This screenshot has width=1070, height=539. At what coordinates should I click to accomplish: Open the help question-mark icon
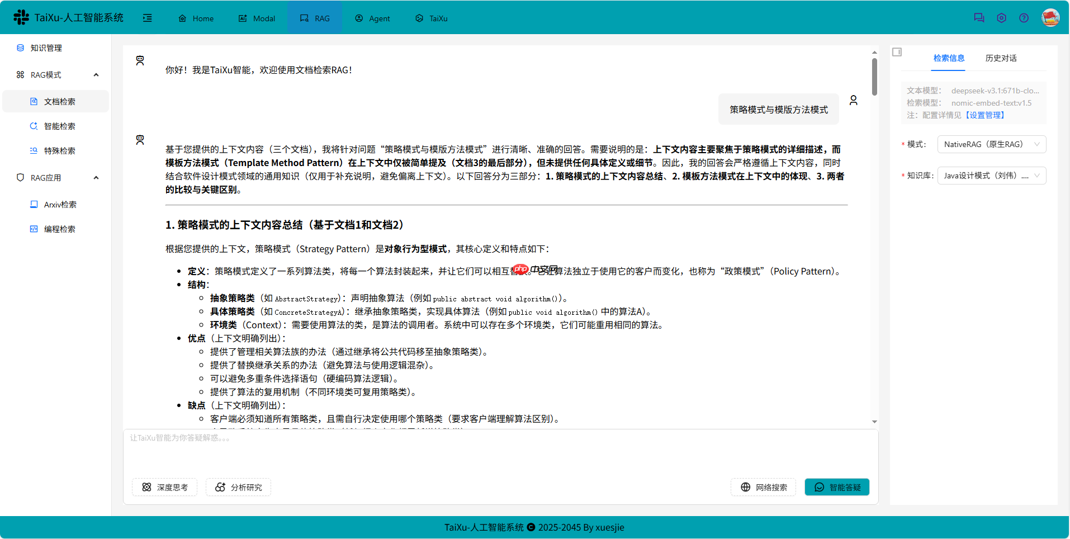click(x=1024, y=17)
